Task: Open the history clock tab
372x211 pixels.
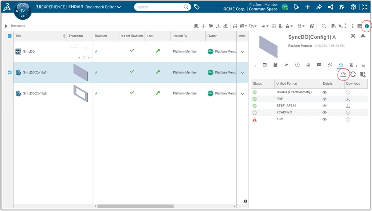Action: 297,65
